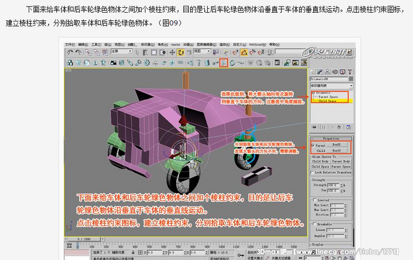Click reactor Car-Wheel constraint icon
The height and width of the screenshot is (260, 413).
coord(232,63)
